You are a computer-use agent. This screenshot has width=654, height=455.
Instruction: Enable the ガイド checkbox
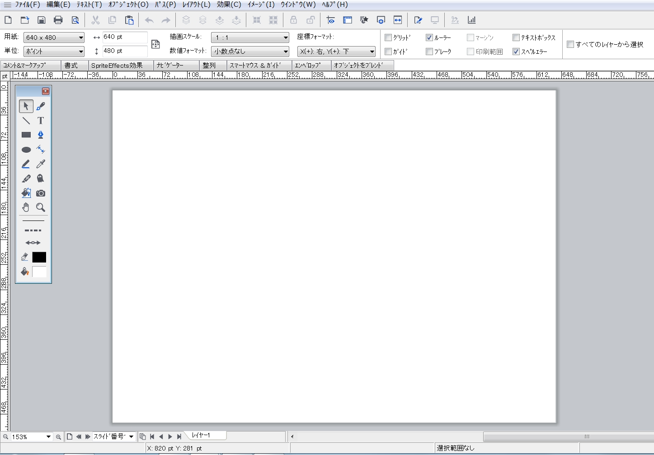click(388, 52)
